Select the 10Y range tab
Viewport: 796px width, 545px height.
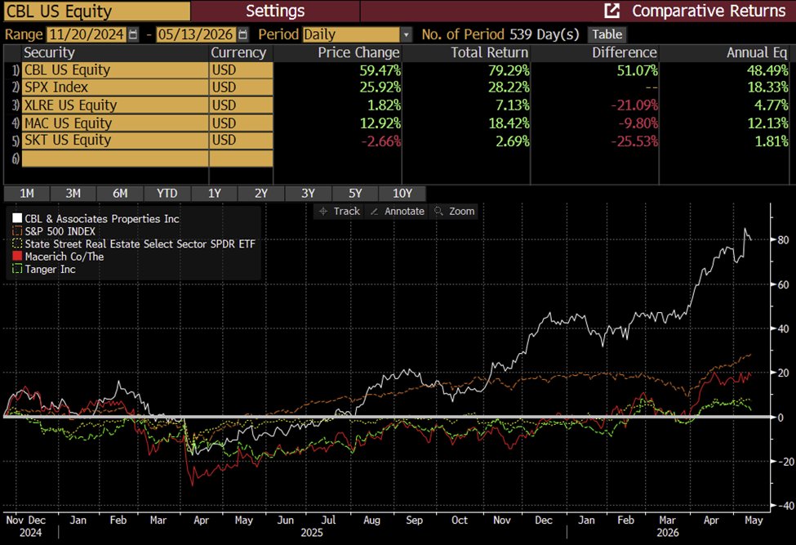(x=402, y=194)
